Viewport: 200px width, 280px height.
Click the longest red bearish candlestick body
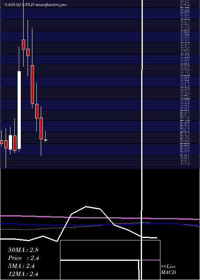[32, 84]
